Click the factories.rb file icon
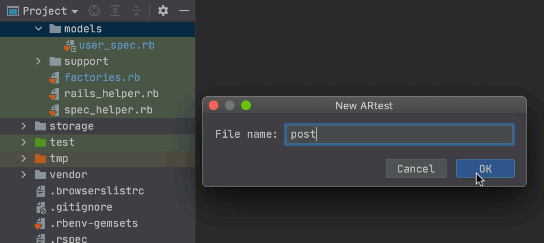 click(54, 78)
